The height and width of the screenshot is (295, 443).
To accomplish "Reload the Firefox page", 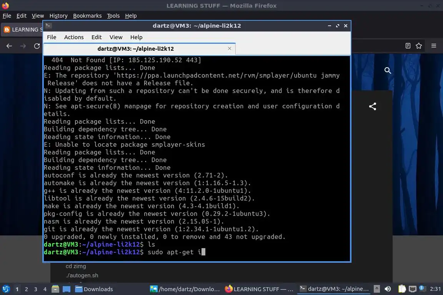I will click(37, 46).
